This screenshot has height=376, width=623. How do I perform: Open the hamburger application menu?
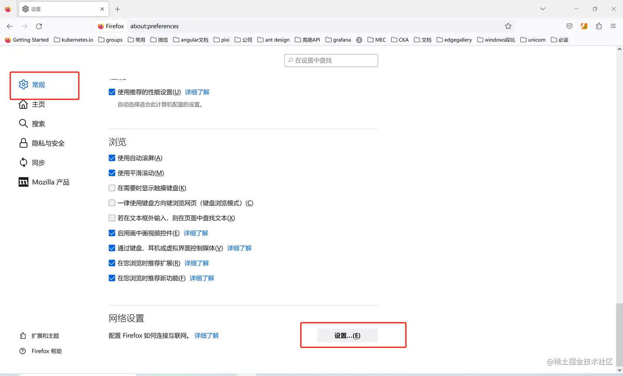[614, 26]
